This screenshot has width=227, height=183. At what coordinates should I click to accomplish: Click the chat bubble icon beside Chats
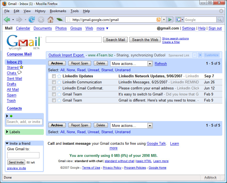point(19,72)
